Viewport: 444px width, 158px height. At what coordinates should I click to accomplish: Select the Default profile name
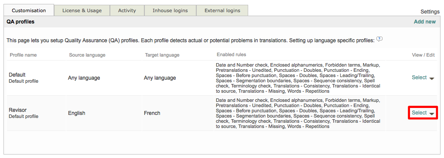(17, 75)
